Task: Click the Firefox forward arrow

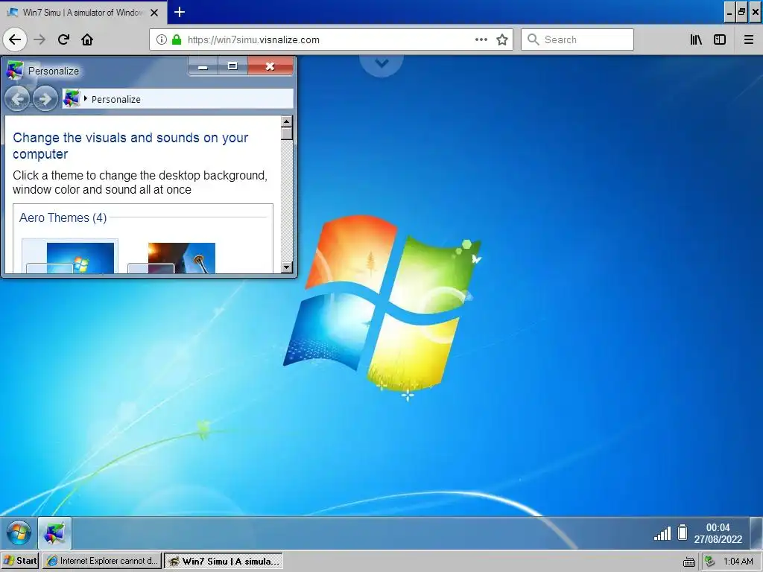Action: 40,39
